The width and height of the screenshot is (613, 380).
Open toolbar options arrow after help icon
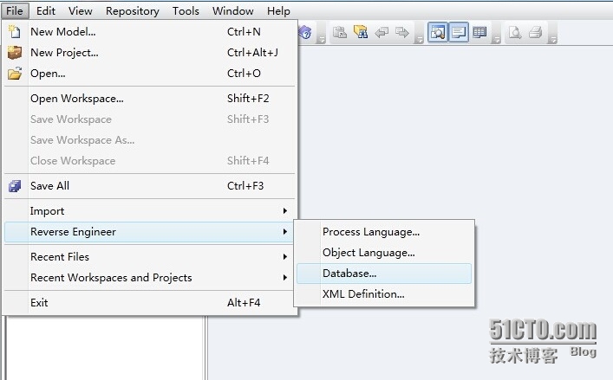click(x=322, y=40)
